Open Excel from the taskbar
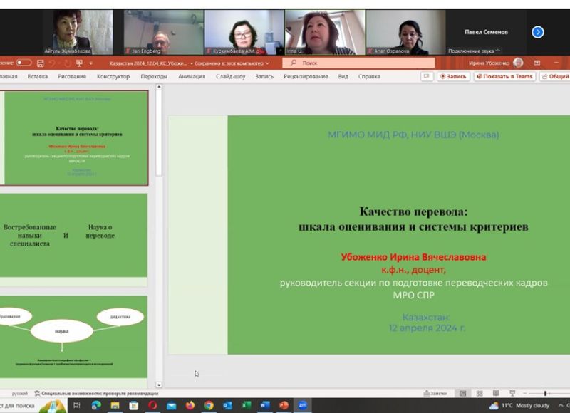This screenshot has width=570, height=413. (x=246, y=405)
